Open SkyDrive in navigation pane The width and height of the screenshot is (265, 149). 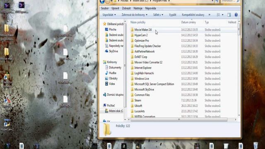(111, 51)
